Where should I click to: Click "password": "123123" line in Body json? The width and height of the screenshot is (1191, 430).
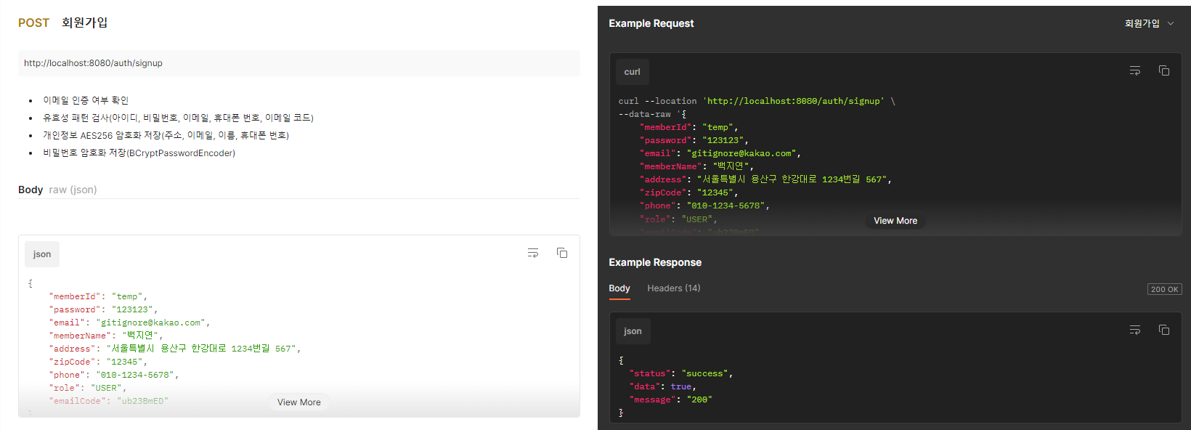[103, 309]
